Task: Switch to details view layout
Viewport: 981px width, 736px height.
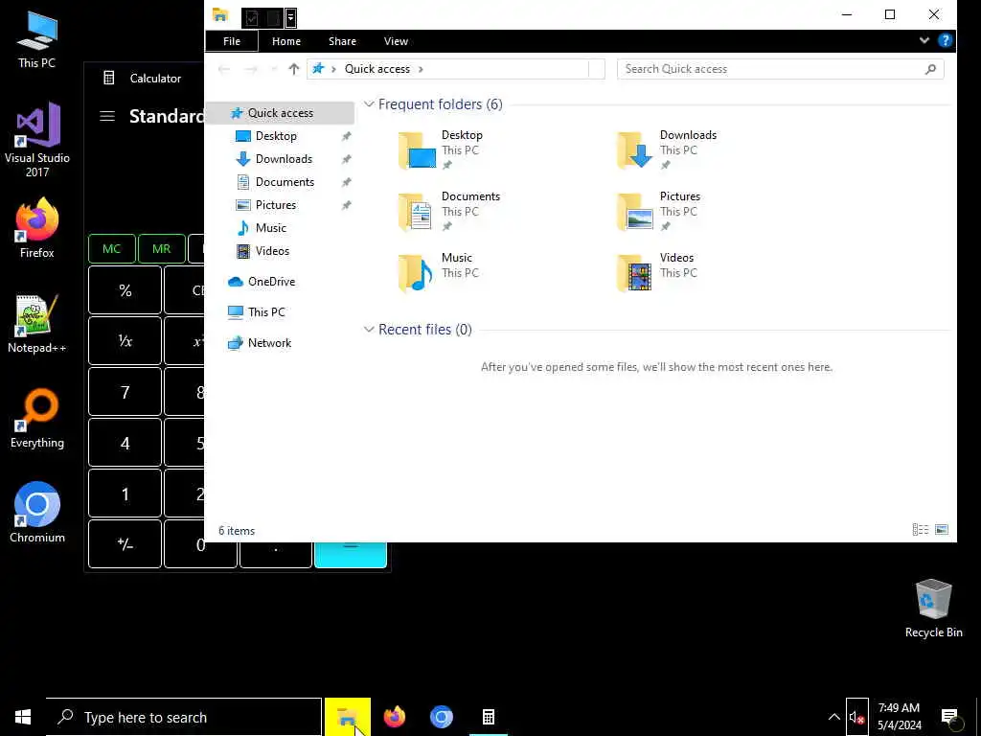Action: pyautogui.click(x=921, y=530)
